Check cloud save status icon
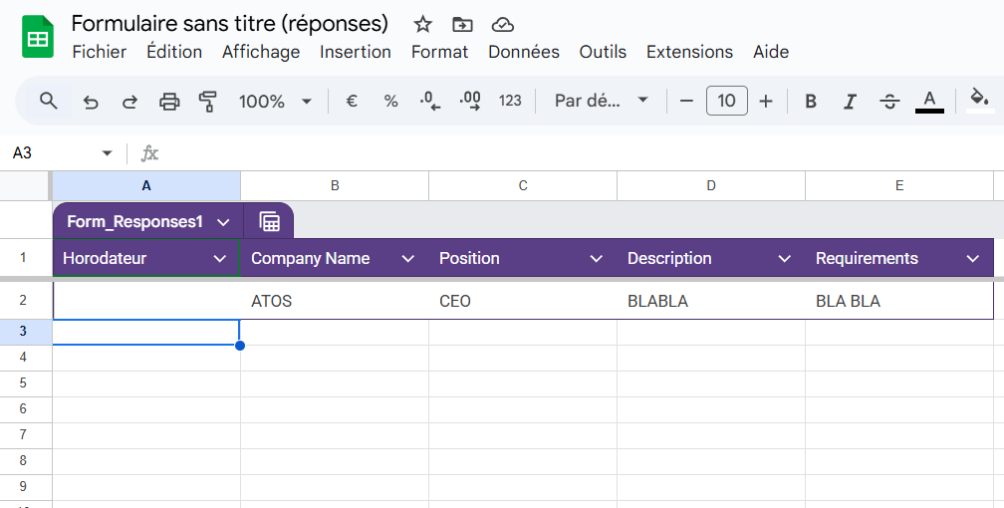The height and width of the screenshot is (508, 1004). coord(503,24)
